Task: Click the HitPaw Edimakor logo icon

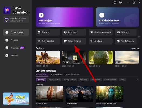Action: [7, 10]
